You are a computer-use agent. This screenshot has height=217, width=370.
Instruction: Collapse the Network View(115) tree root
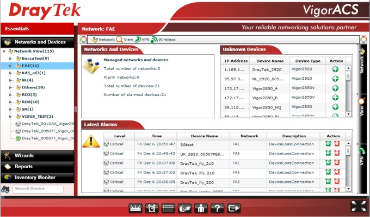[4, 51]
